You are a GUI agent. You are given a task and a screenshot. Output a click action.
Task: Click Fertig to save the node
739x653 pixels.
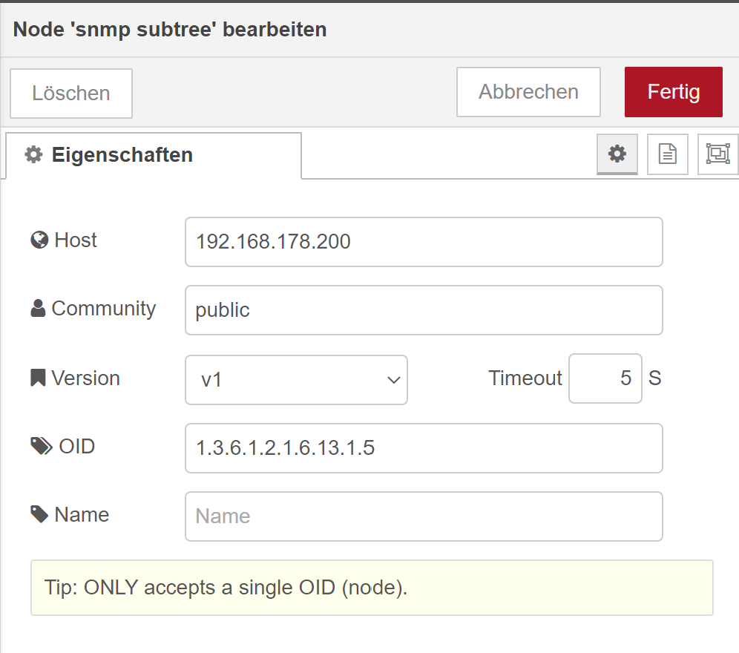point(673,92)
